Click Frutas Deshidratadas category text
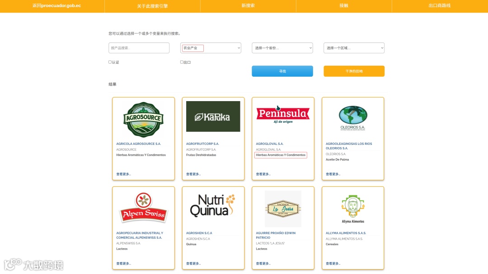Viewport: 488px width, 274px height. click(201, 155)
